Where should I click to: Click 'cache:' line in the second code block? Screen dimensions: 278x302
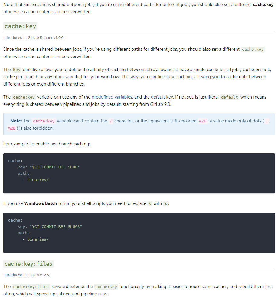click(x=15, y=220)
